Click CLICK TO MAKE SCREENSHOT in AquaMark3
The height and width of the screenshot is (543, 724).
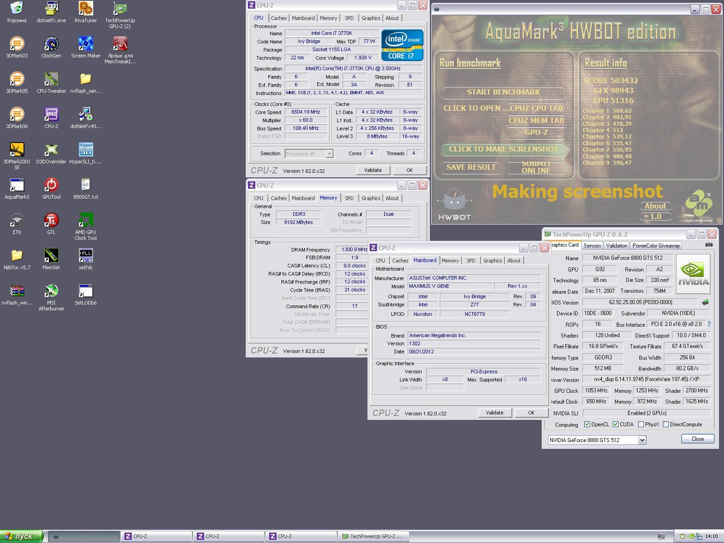(503, 149)
